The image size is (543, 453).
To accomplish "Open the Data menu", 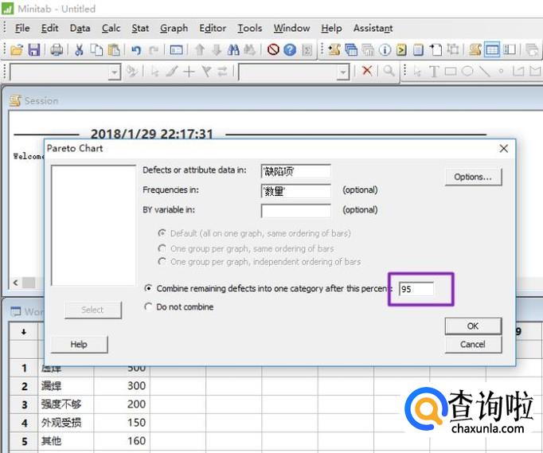I will pyautogui.click(x=80, y=28).
